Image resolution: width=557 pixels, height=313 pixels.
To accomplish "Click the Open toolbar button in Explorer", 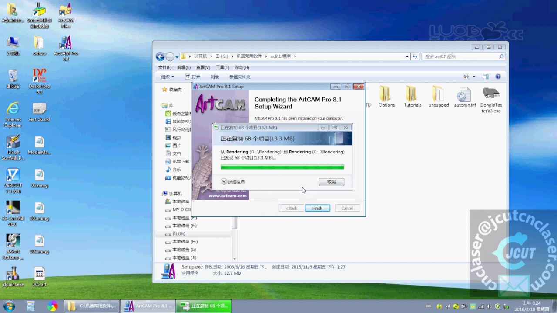I will pos(192,77).
